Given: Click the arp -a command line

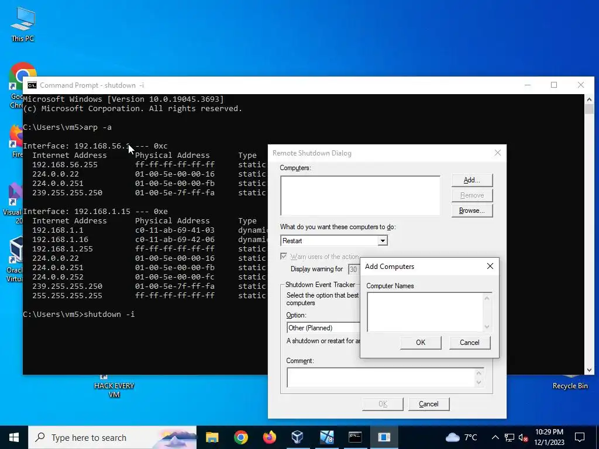Looking at the screenshot, I should point(67,127).
